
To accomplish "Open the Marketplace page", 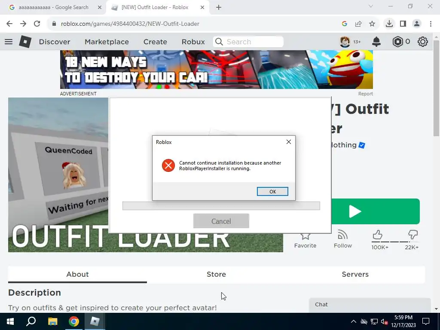I will [107, 42].
